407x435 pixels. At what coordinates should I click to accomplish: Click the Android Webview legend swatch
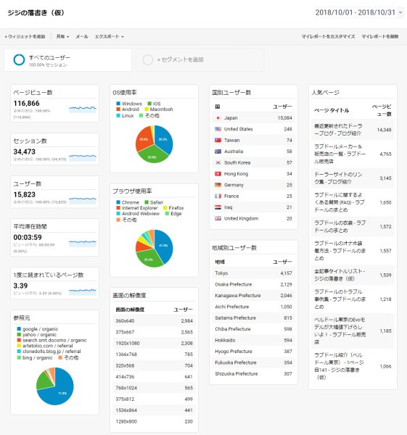pos(118,214)
